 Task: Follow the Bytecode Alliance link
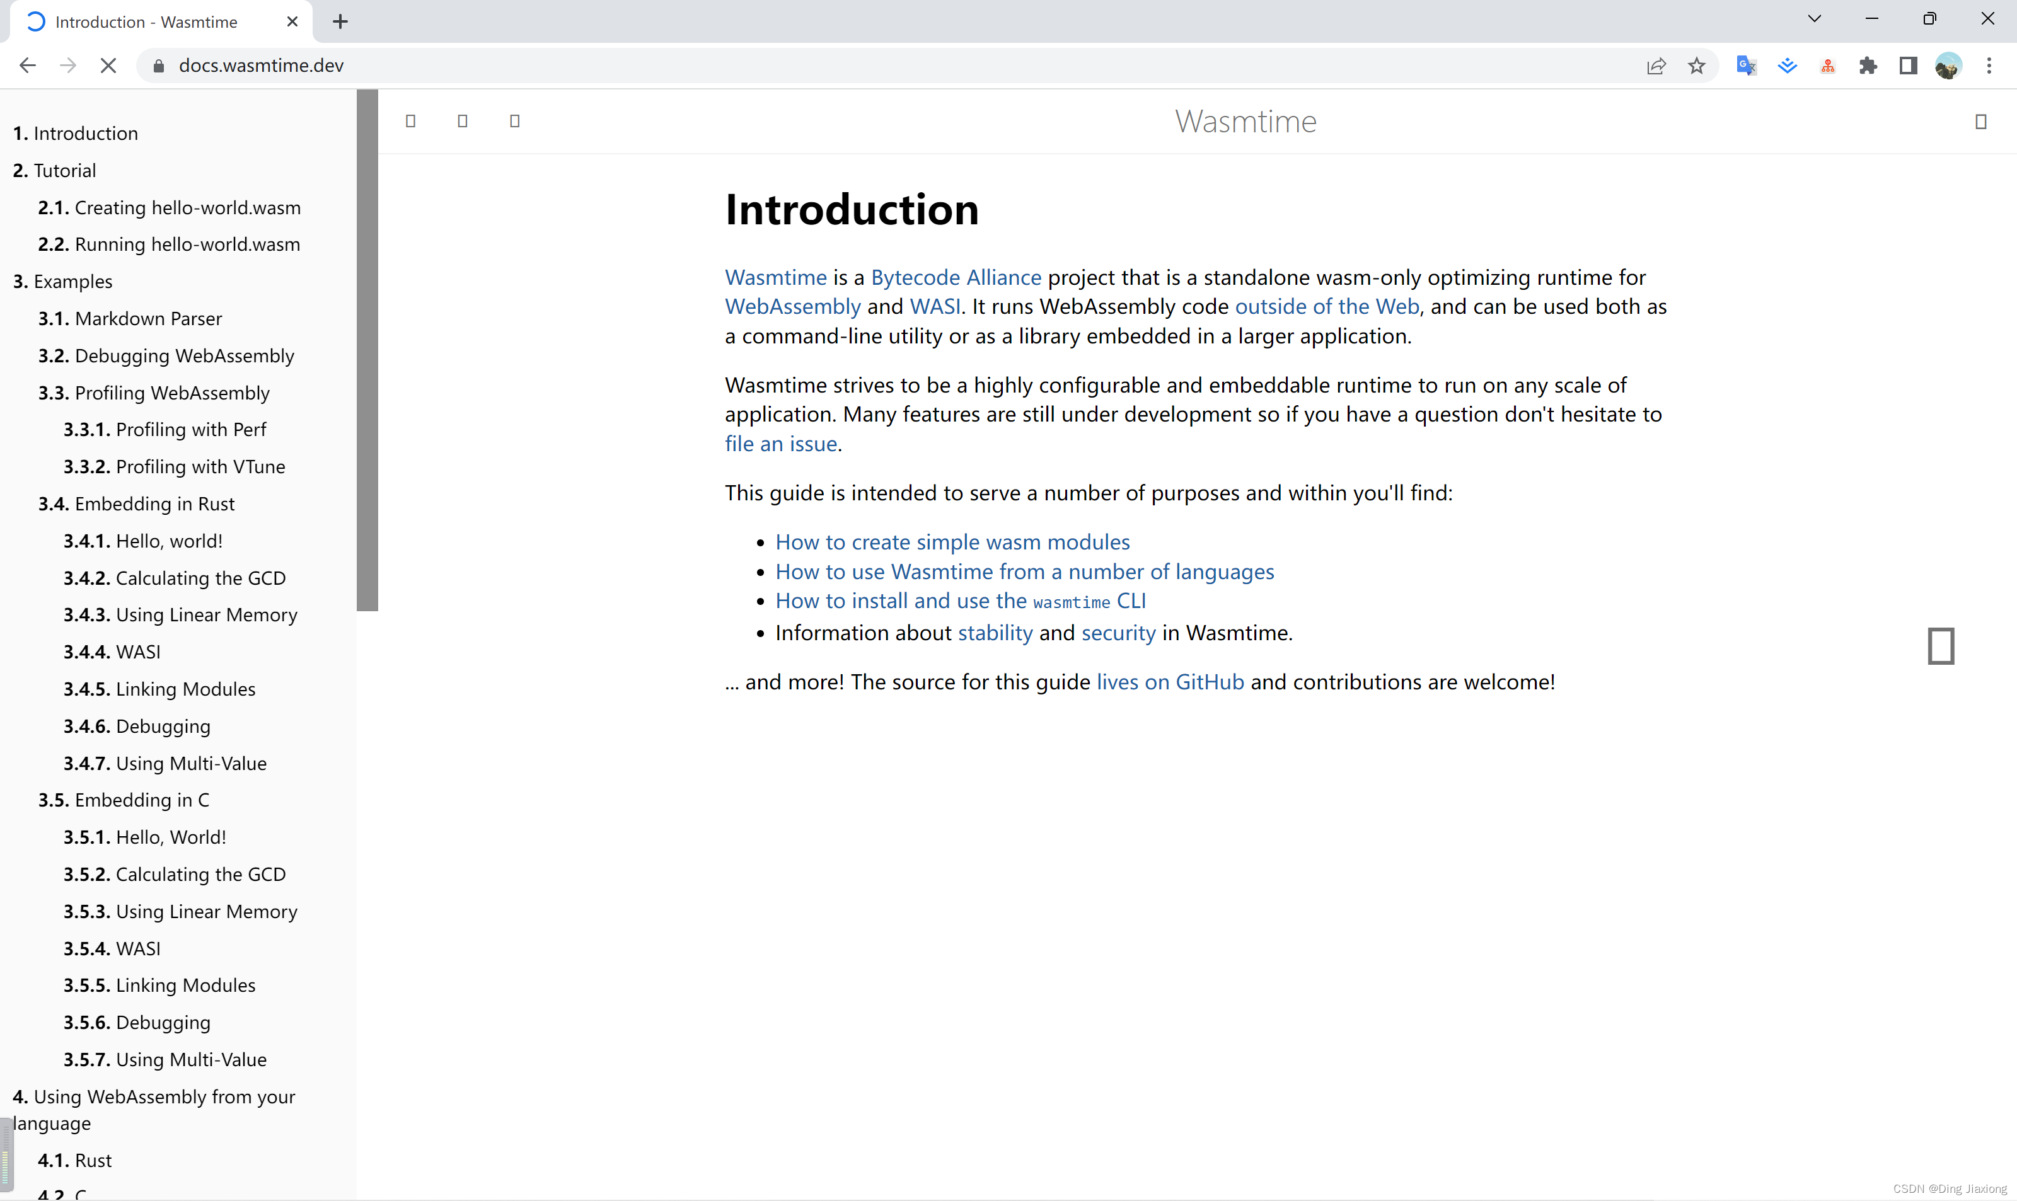pos(956,278)
